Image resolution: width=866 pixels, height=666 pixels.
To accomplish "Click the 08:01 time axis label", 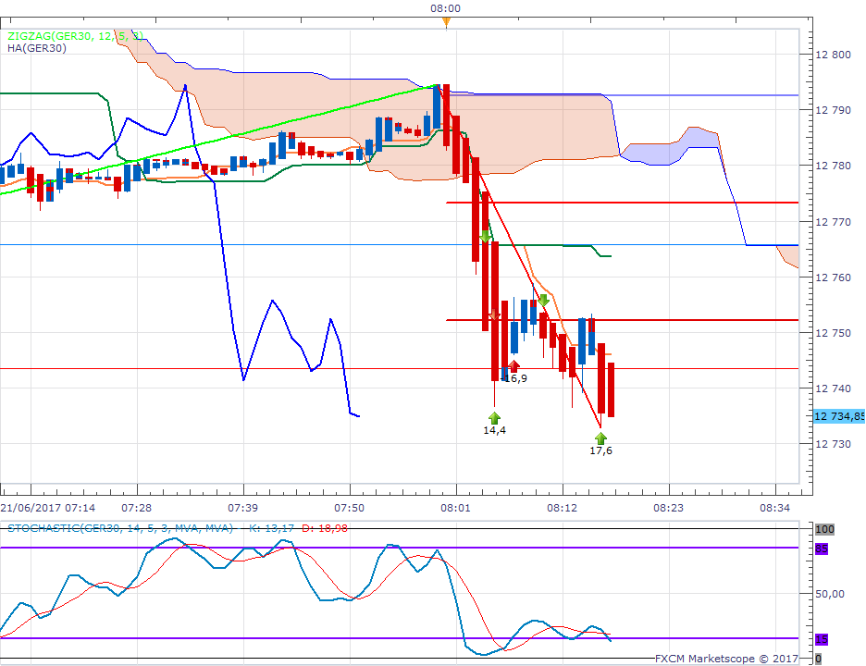I will 455,508.
